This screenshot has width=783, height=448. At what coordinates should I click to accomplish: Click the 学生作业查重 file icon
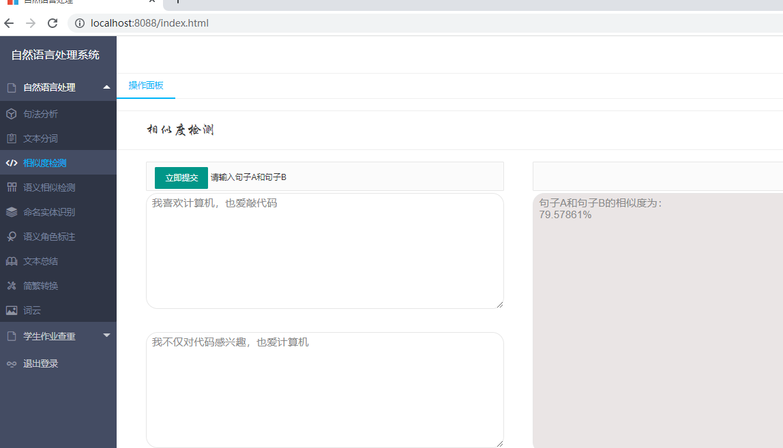click(12, 336)
